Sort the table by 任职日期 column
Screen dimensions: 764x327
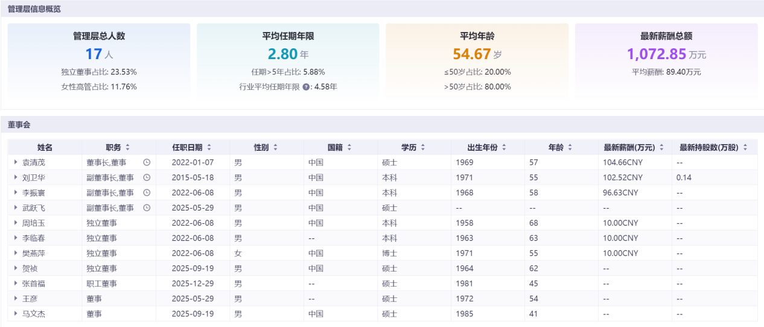pos(209,147)
